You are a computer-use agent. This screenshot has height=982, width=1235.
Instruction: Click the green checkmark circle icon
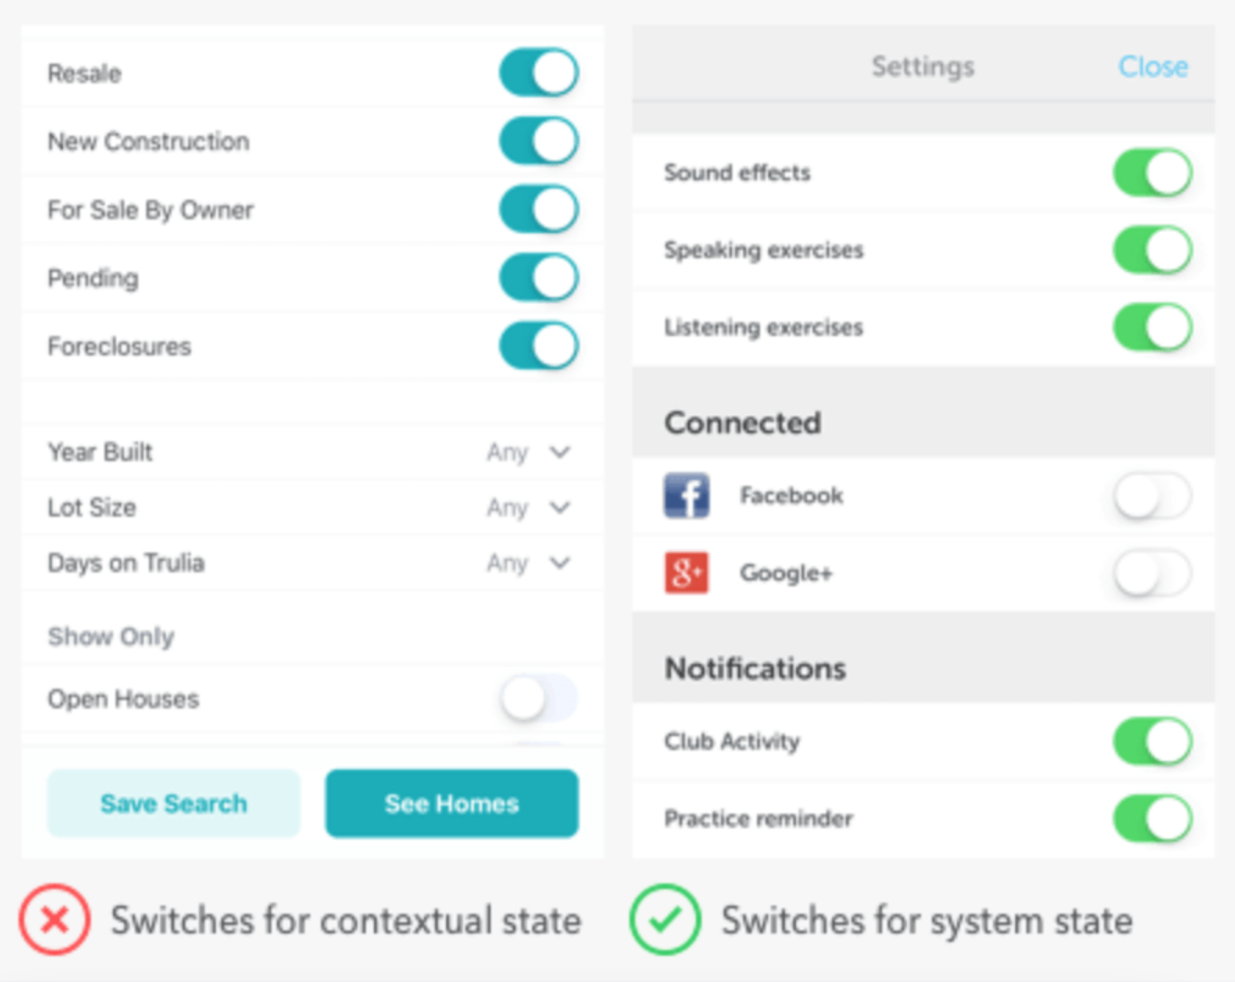coord(665,919)
